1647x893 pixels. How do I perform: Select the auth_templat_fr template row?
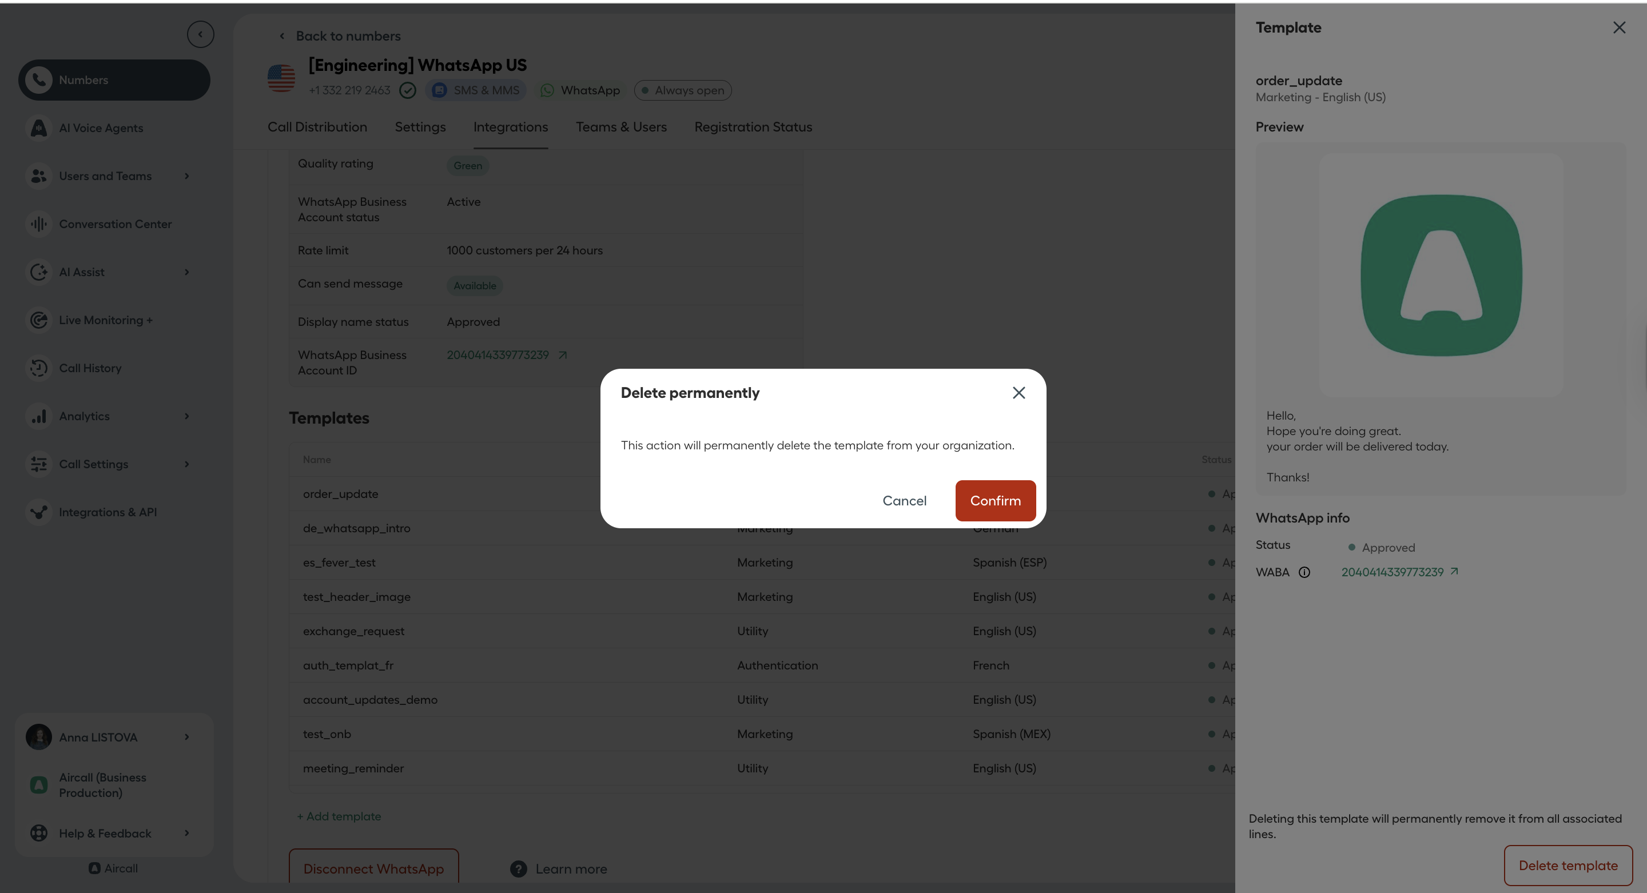coord(762,665)
